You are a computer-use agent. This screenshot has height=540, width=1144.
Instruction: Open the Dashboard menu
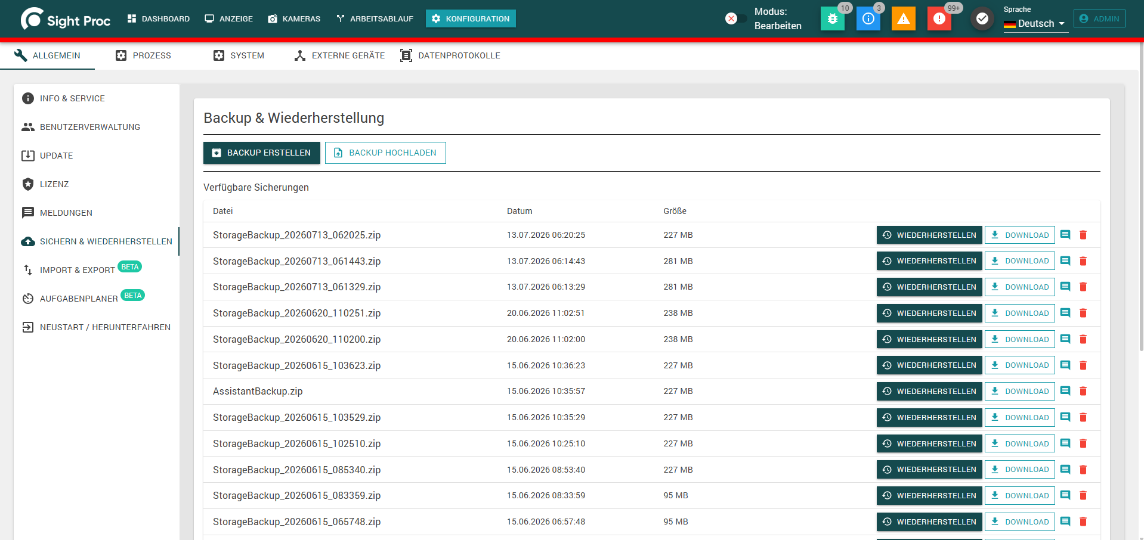[159, 18]
